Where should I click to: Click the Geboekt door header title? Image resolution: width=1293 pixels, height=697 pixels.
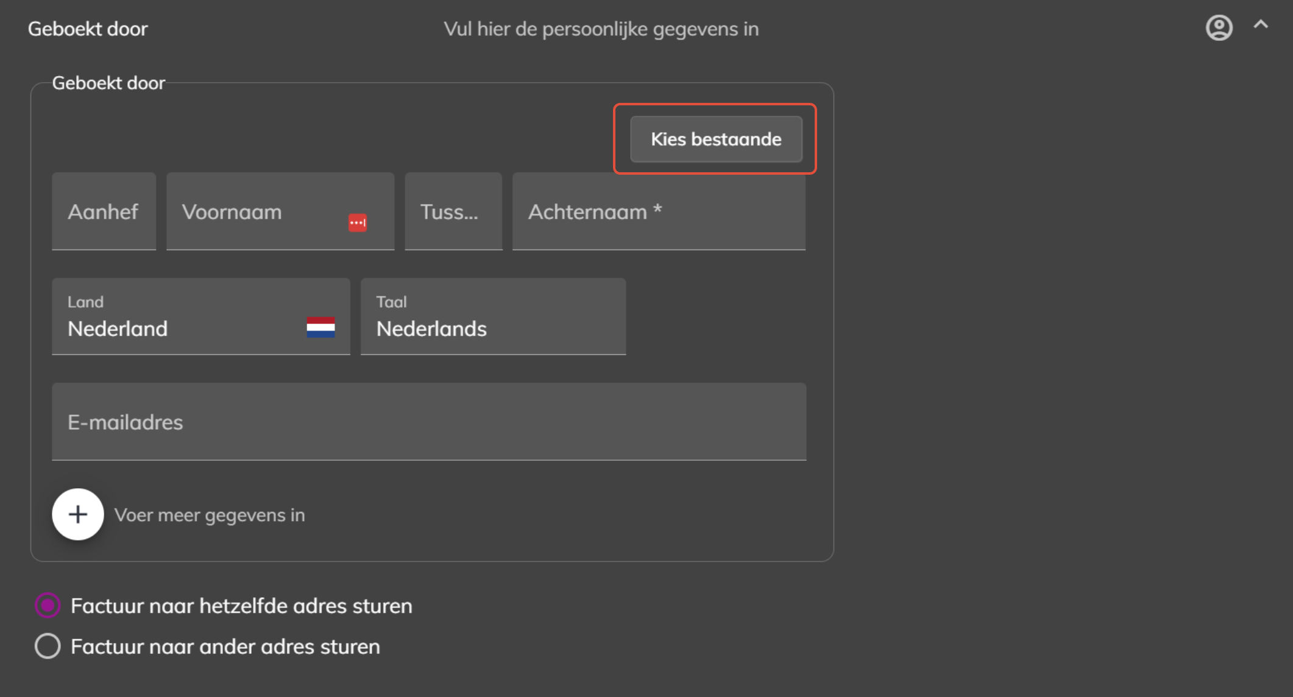88,29
